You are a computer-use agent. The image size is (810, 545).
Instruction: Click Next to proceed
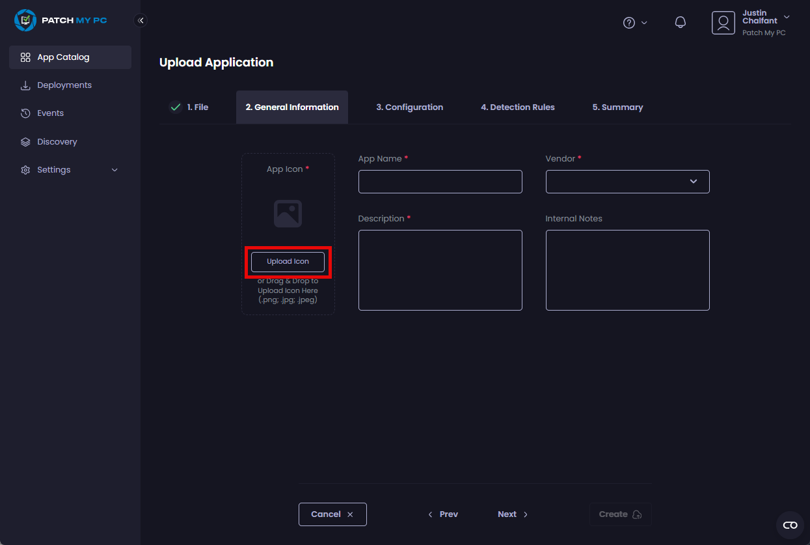(x=512, y=514)
